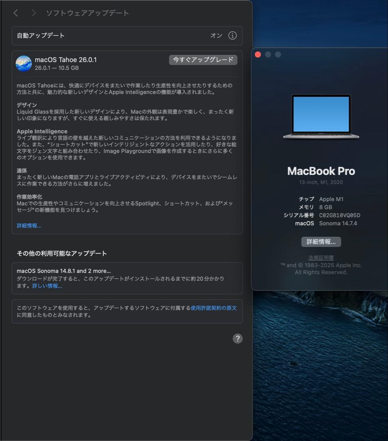
Task: Close the MacBook Pro About window
Action: click(257, 54)
